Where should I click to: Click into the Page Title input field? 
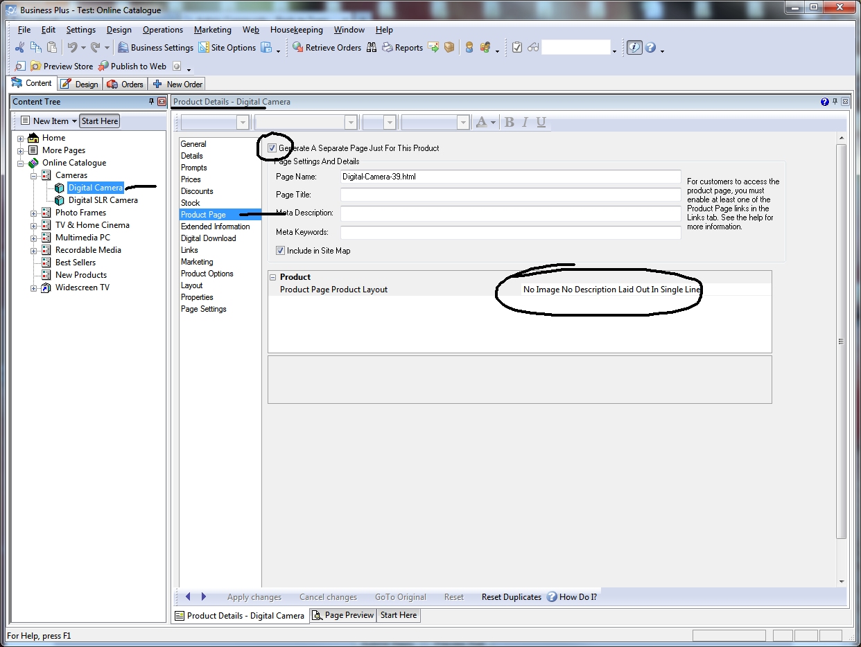pos(510,195)
